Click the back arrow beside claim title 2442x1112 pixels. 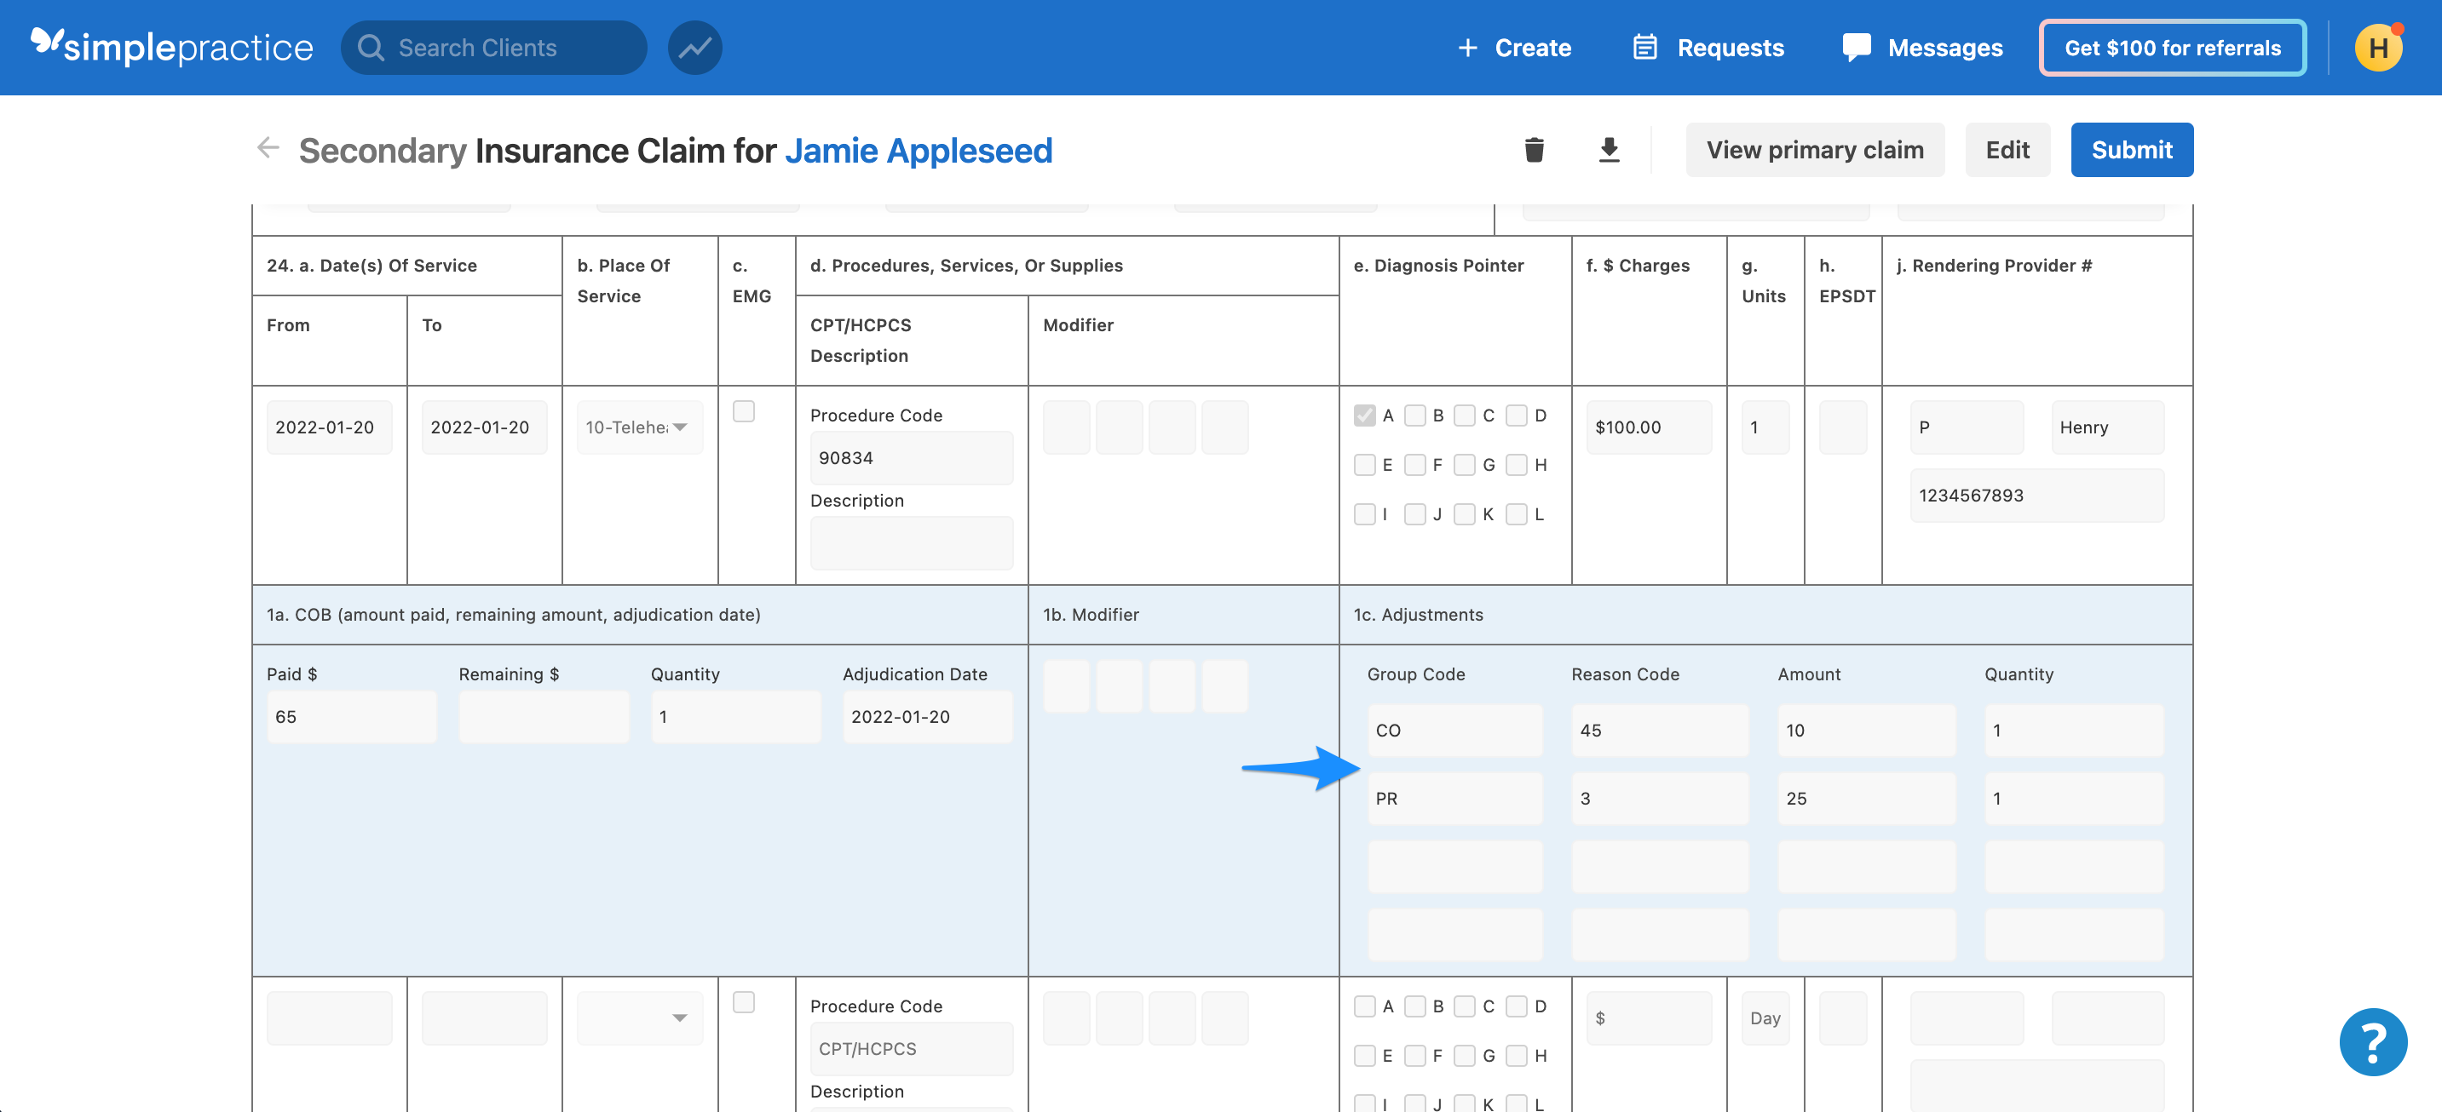[268, 148]
